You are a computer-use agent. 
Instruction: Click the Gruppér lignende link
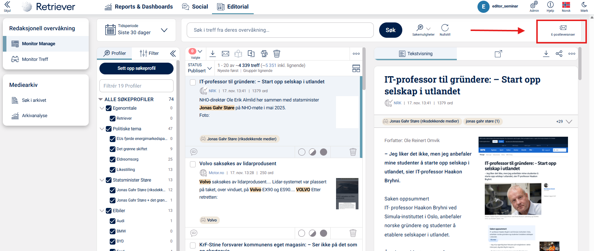(258, 71)
